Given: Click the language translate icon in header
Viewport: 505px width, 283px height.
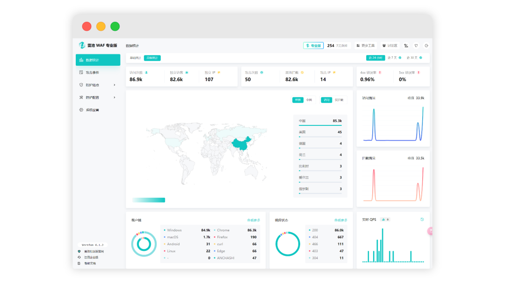Looking at the screenshot, I should coord(406,46).
